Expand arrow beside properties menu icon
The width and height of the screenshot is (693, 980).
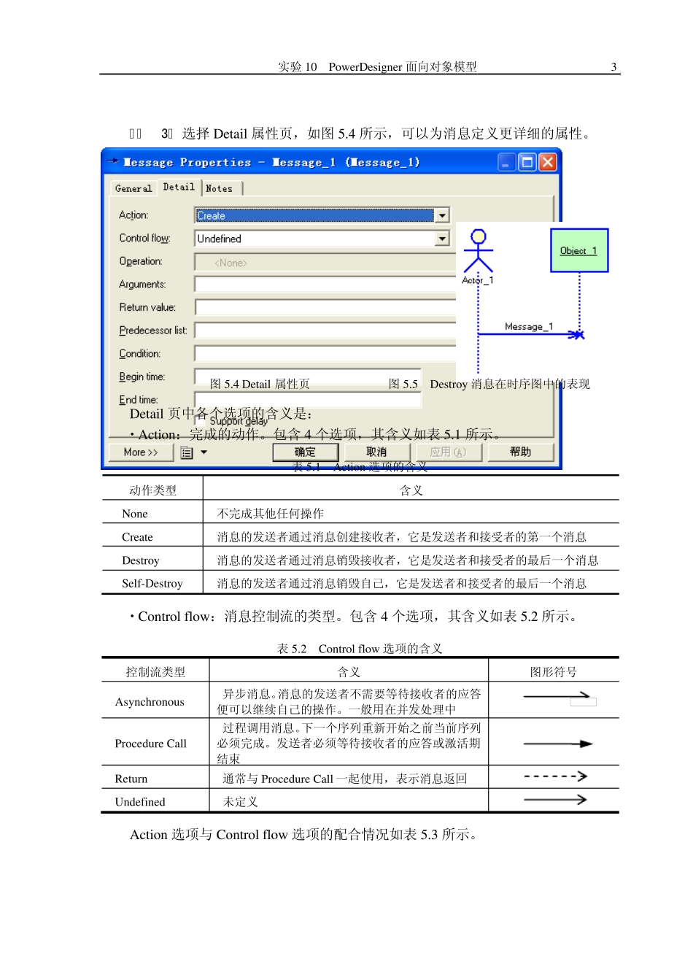204,452
